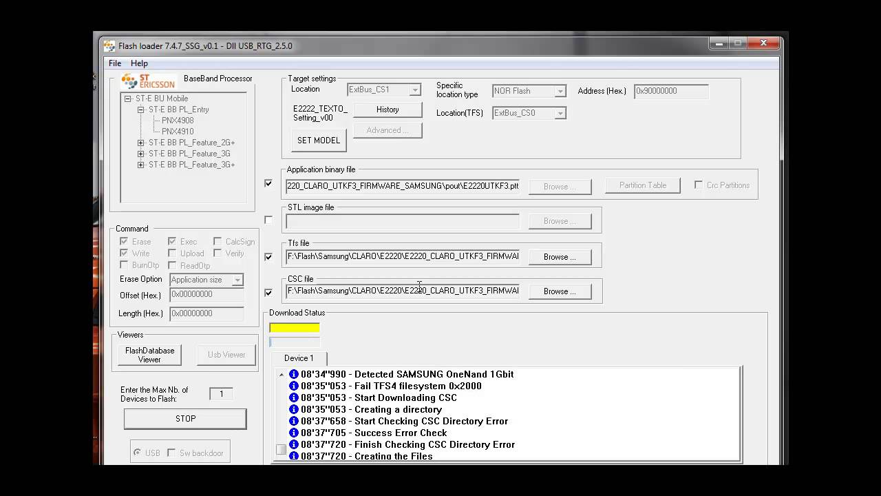
Task: Open the Location(TFS) ExtBus_CS0 dropdown
Action: pos(560,113)
